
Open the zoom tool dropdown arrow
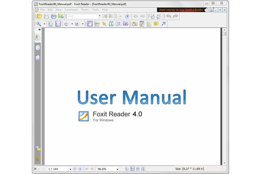[x=44, y=24]
